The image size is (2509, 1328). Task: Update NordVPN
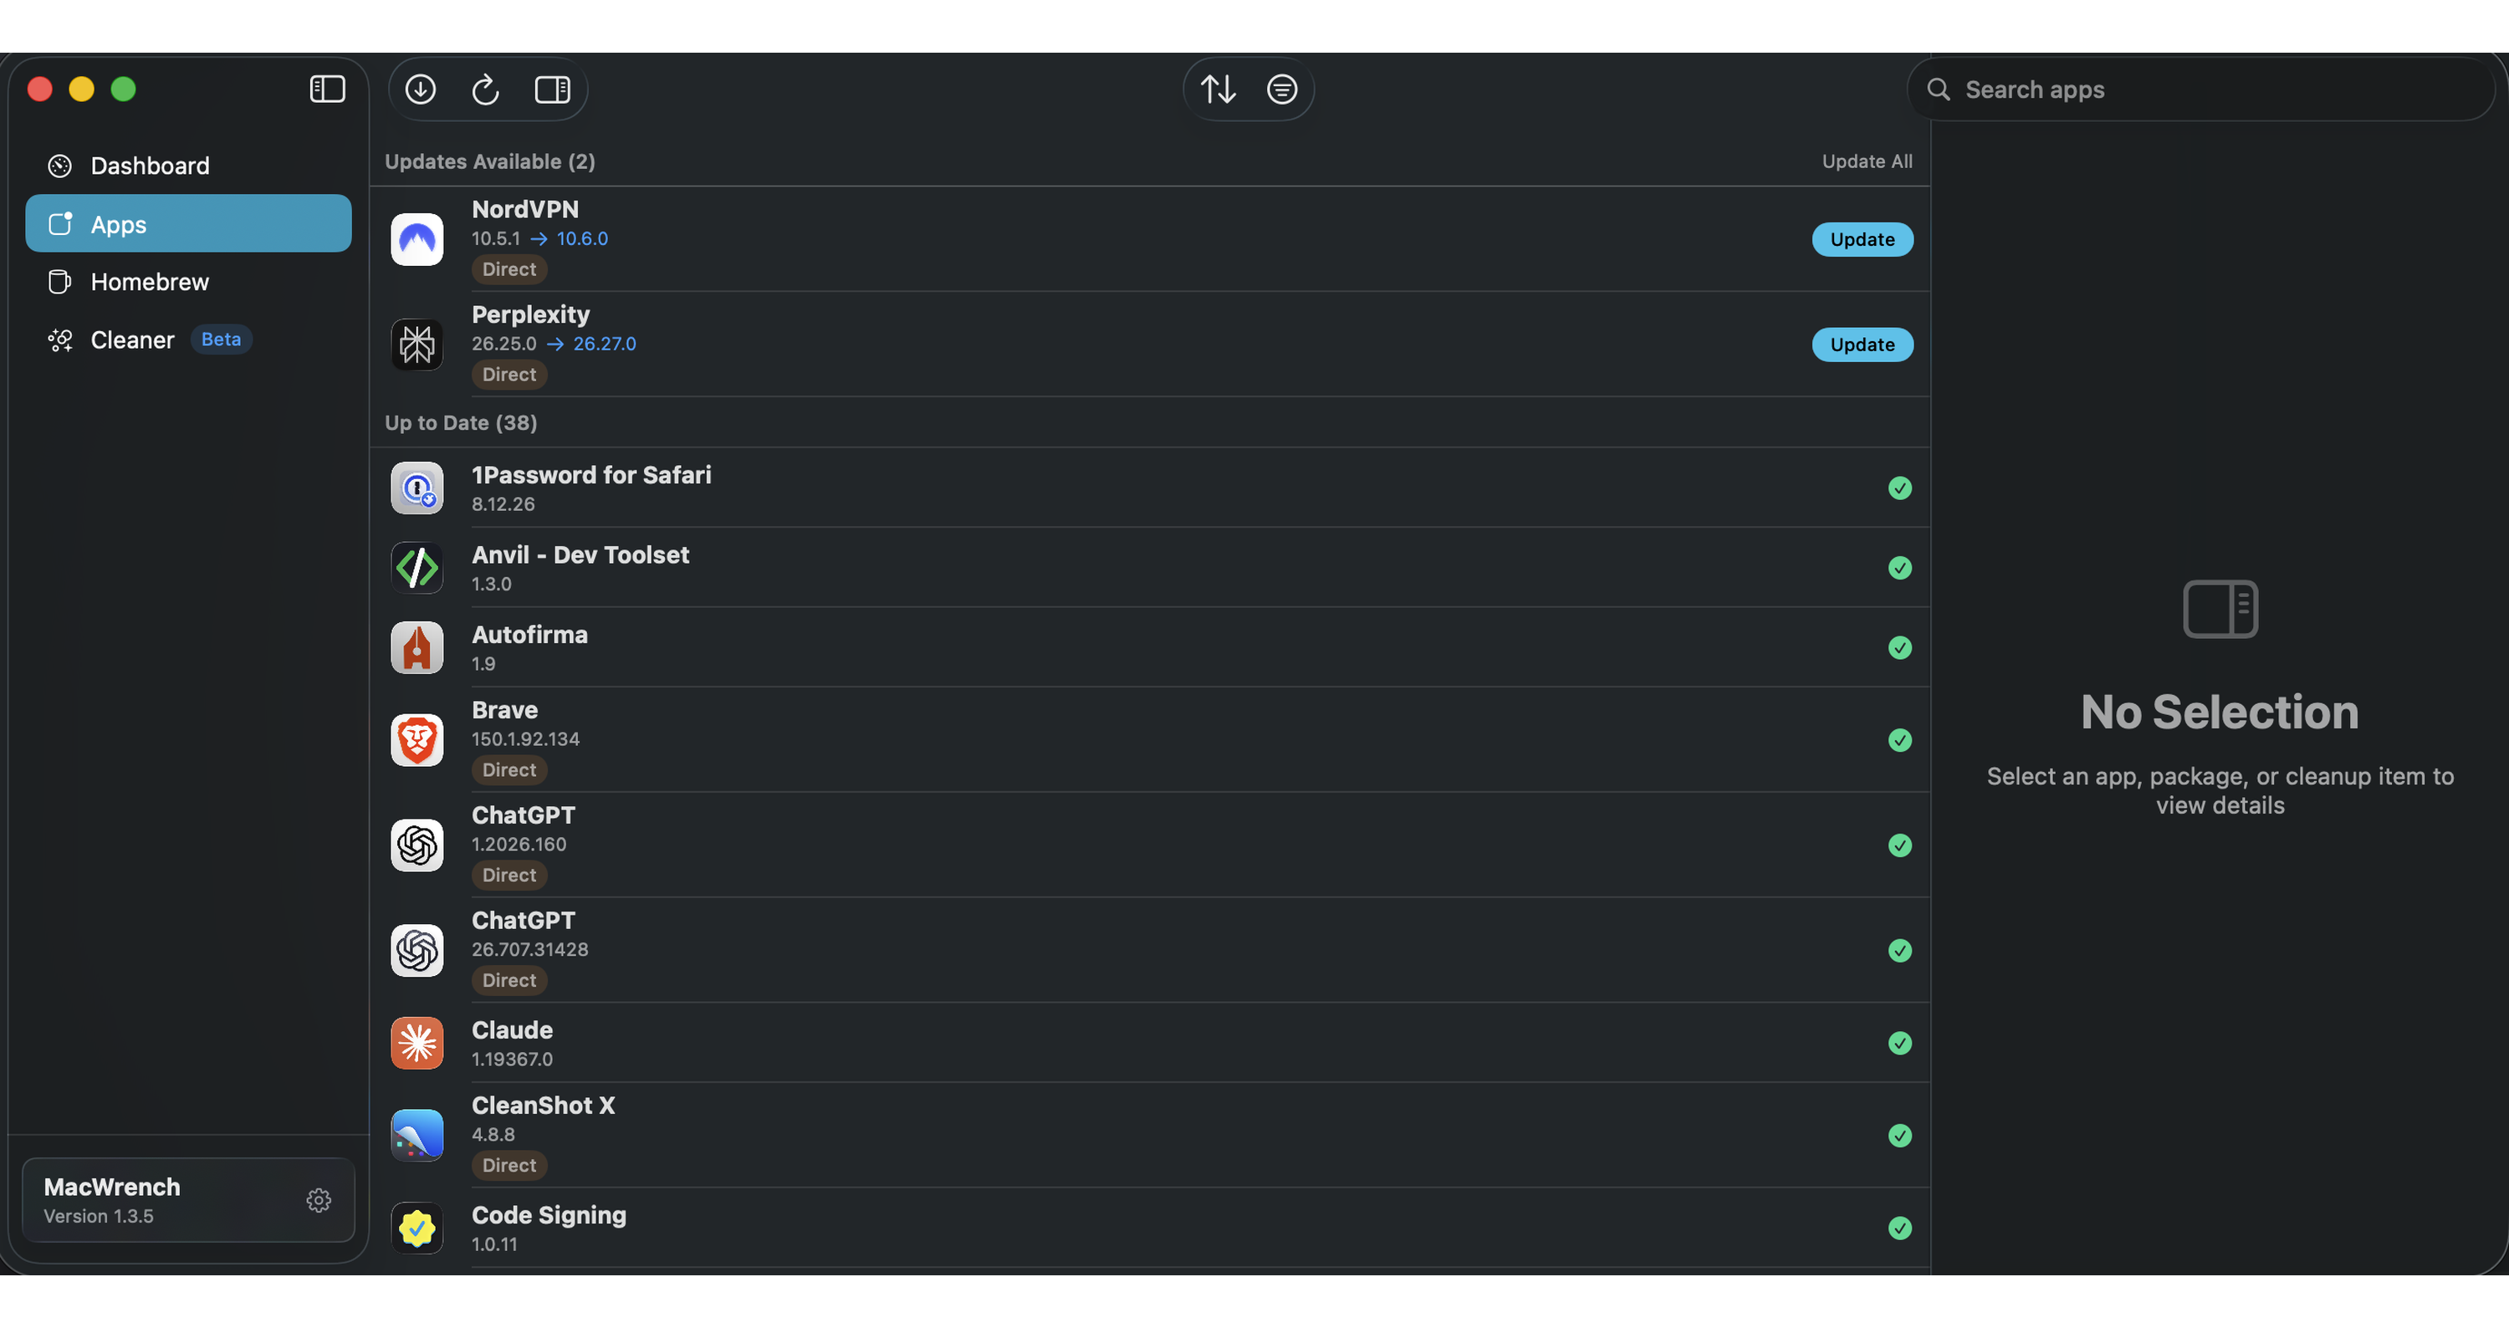tap(1862, 239)
